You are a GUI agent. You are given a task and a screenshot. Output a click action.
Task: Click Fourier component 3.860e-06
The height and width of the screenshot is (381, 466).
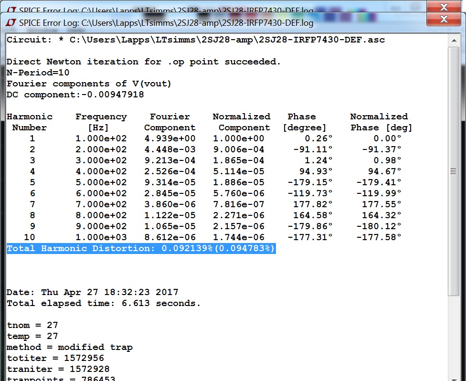170,204
